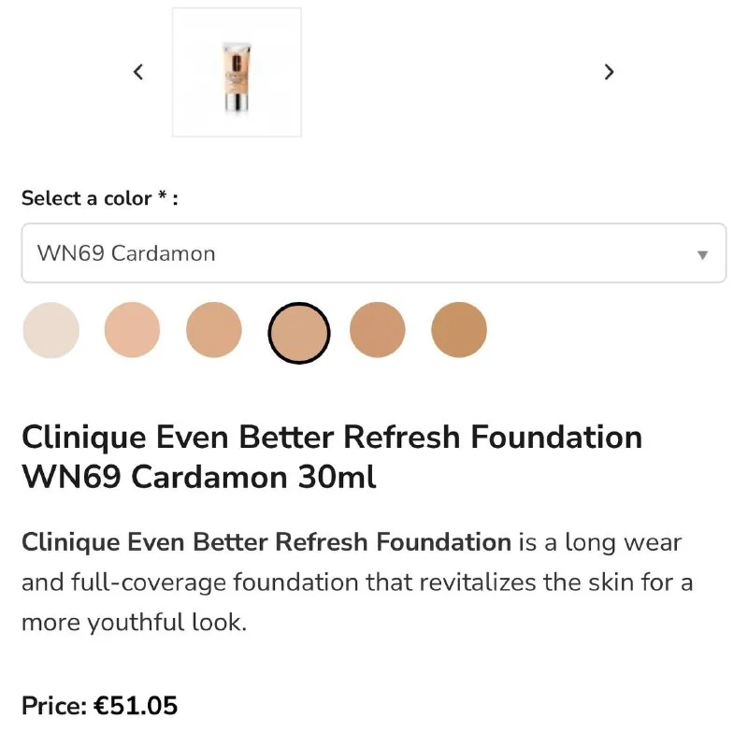Click the Price €51.05 text

(x=99, y=705)
